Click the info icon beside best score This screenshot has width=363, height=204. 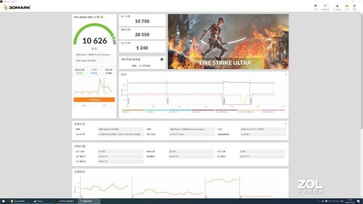click(111, 70)
